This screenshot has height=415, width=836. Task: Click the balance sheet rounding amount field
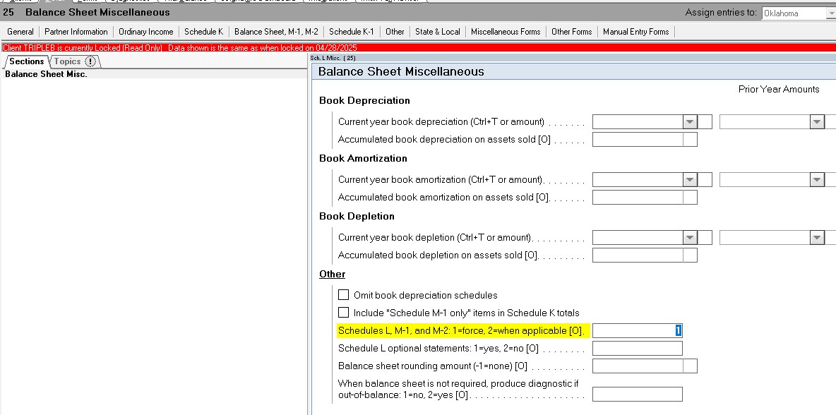click(x=638, y=366)
